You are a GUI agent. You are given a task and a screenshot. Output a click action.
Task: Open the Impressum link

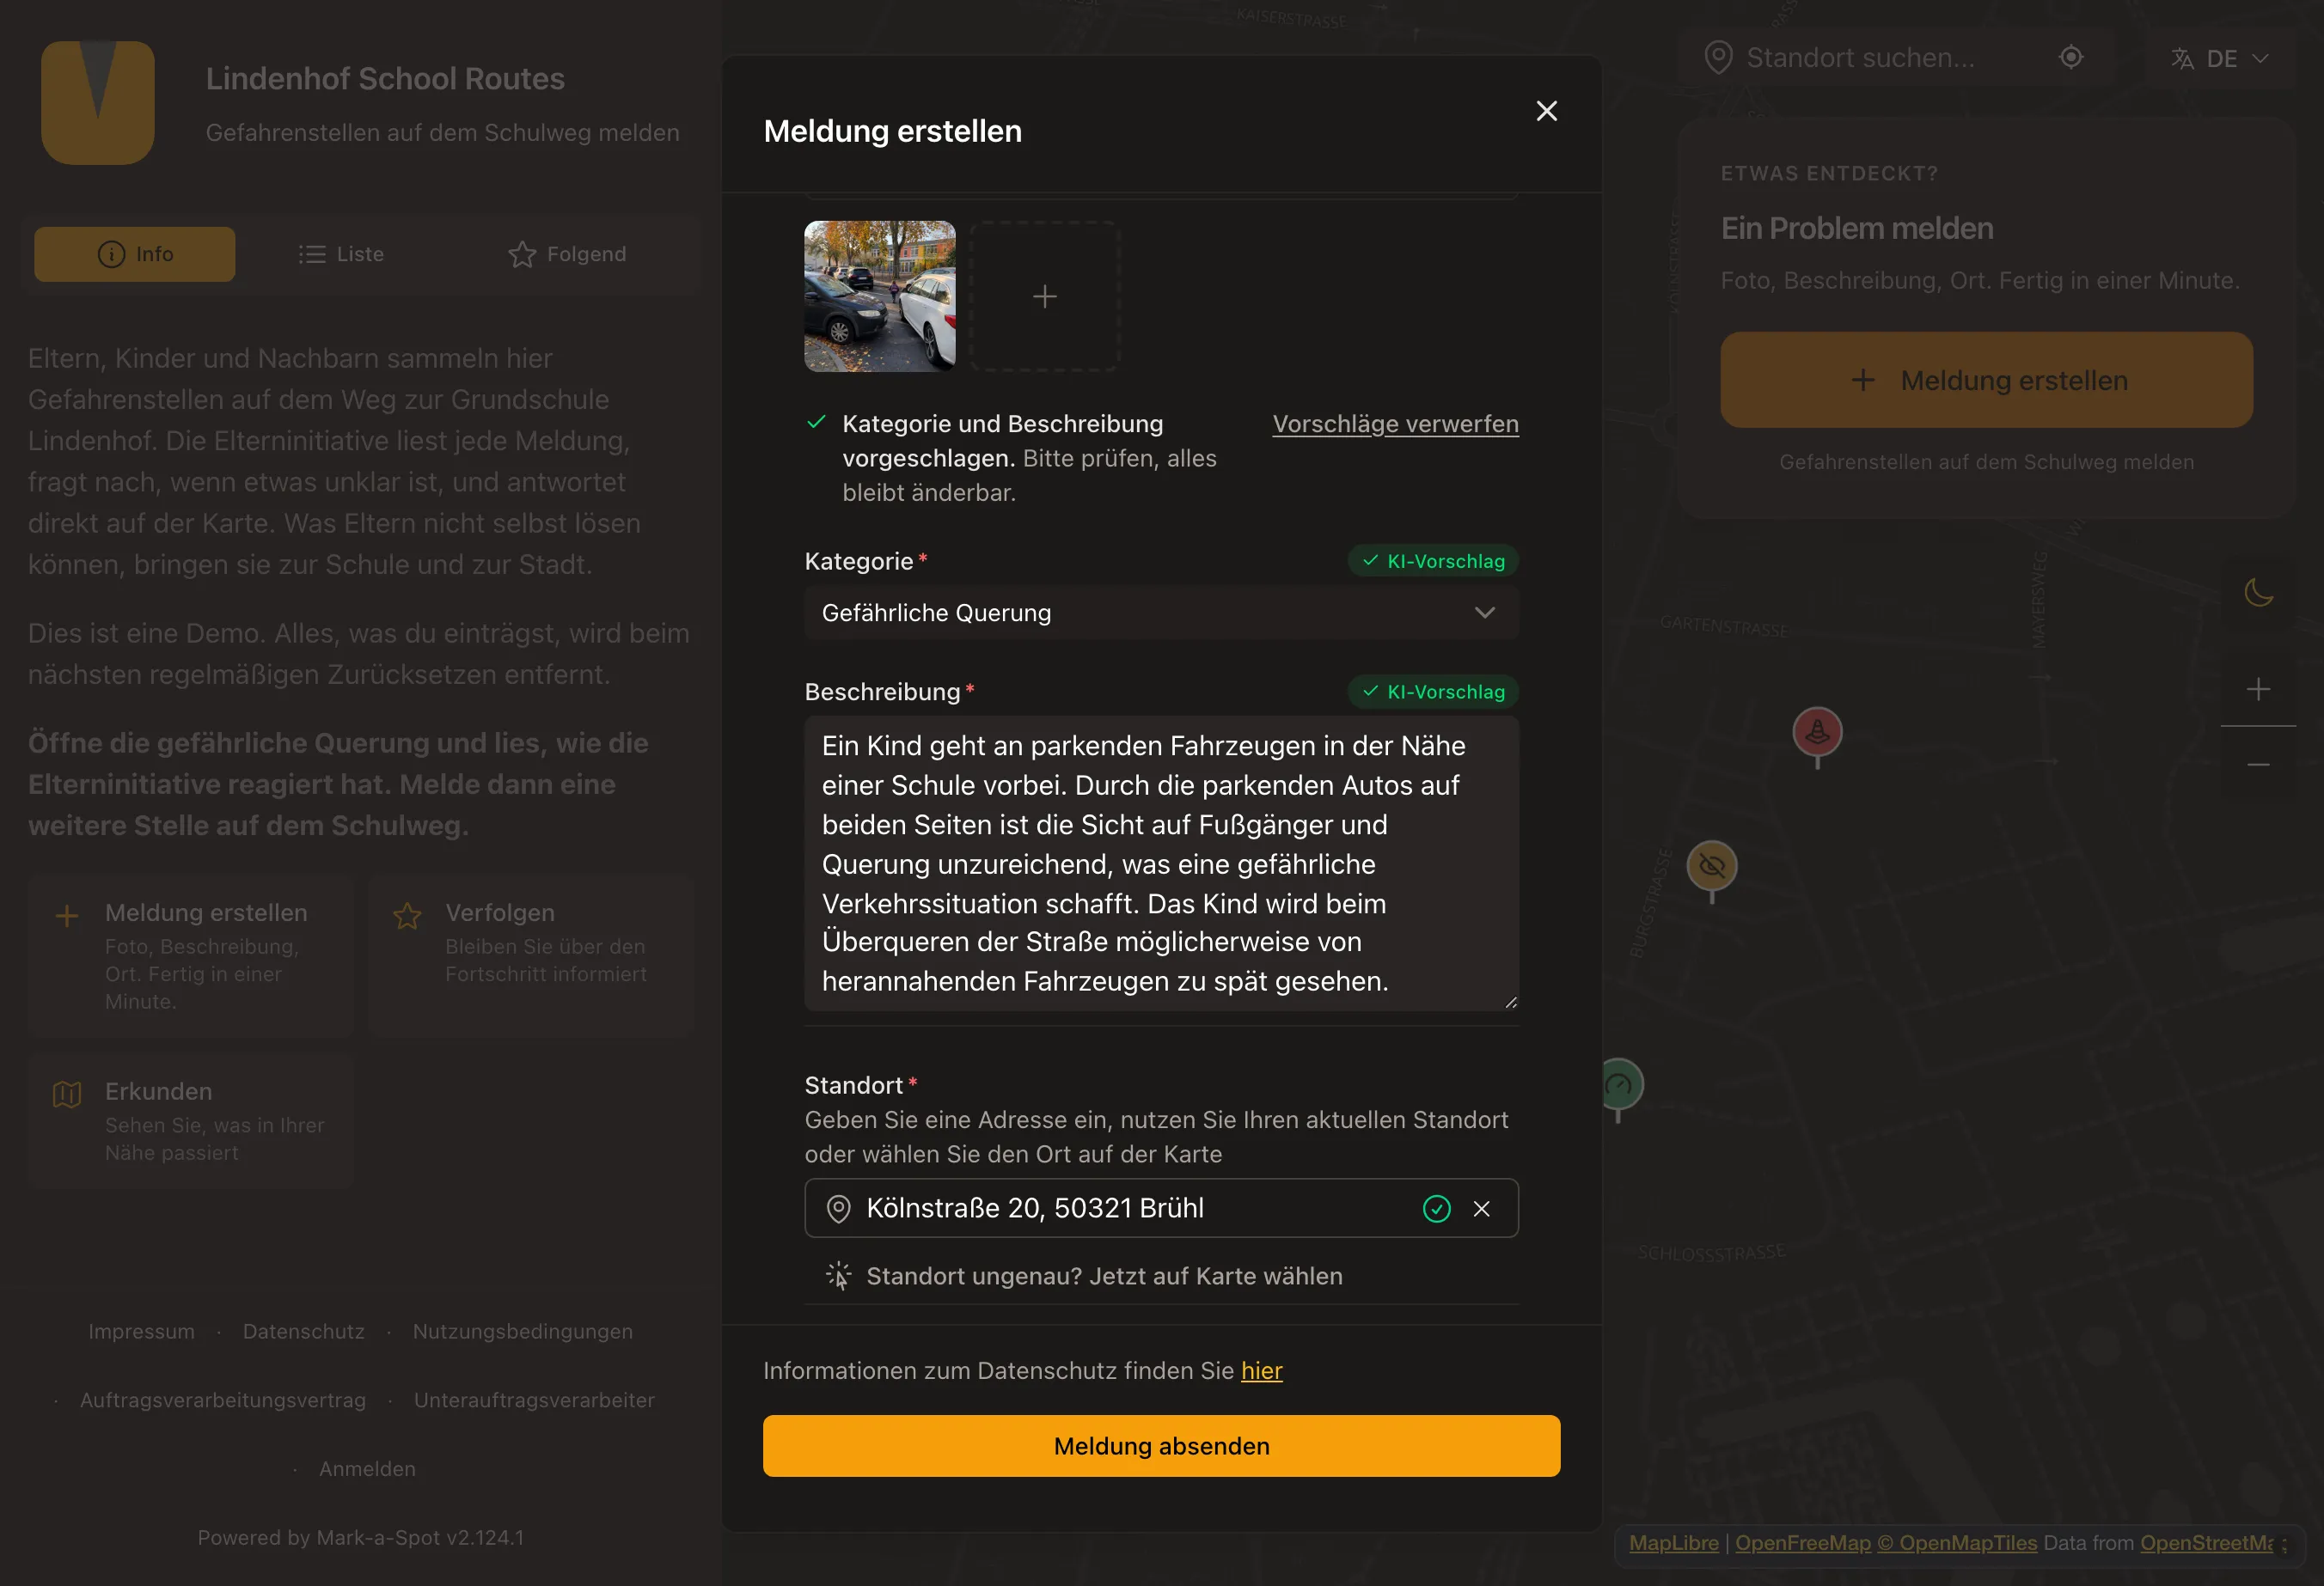point(141,1331)
